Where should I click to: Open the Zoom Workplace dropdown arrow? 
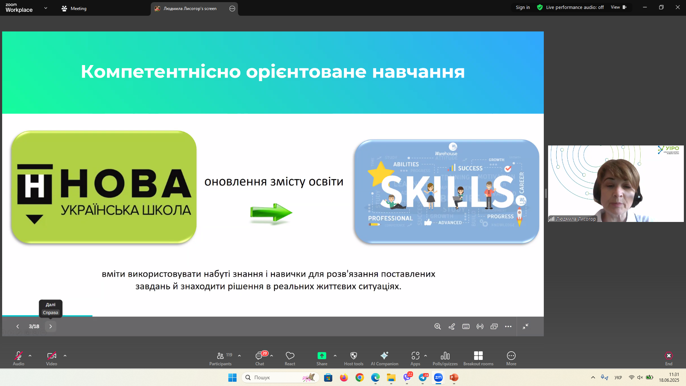[x=46, y=8]
